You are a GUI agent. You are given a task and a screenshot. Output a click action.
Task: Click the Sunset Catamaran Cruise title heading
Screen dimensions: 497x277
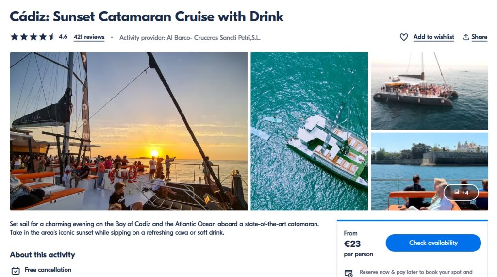tap(147, 16)
